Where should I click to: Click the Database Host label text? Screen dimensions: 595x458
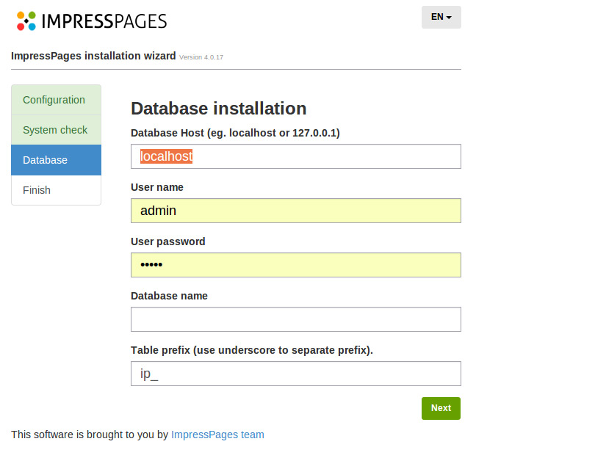(x=235, y=133)
